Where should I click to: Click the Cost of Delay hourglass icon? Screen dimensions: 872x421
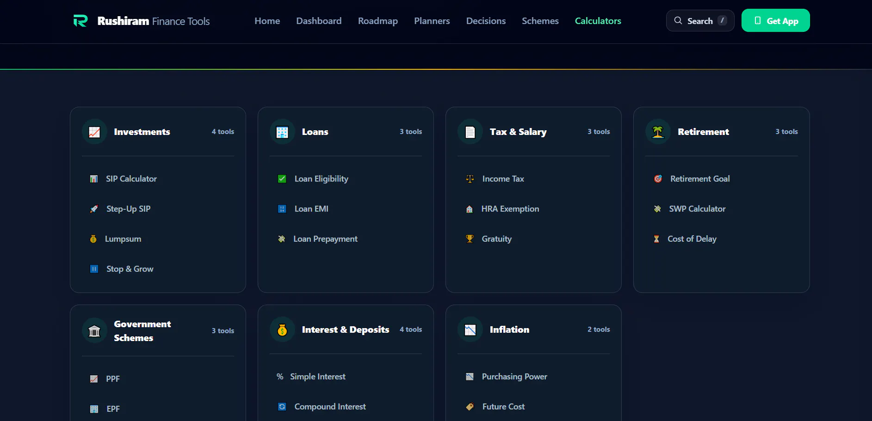click(x=656, y=239)
